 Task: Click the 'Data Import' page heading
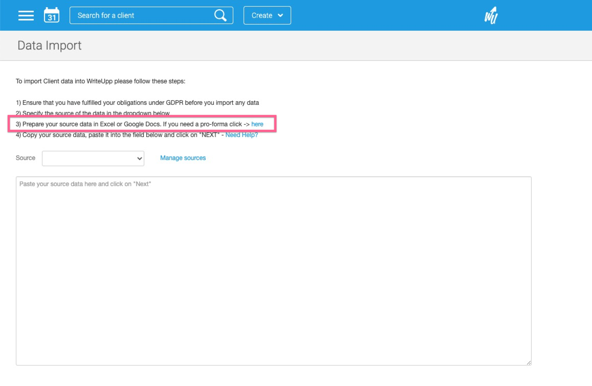point(50,46)
